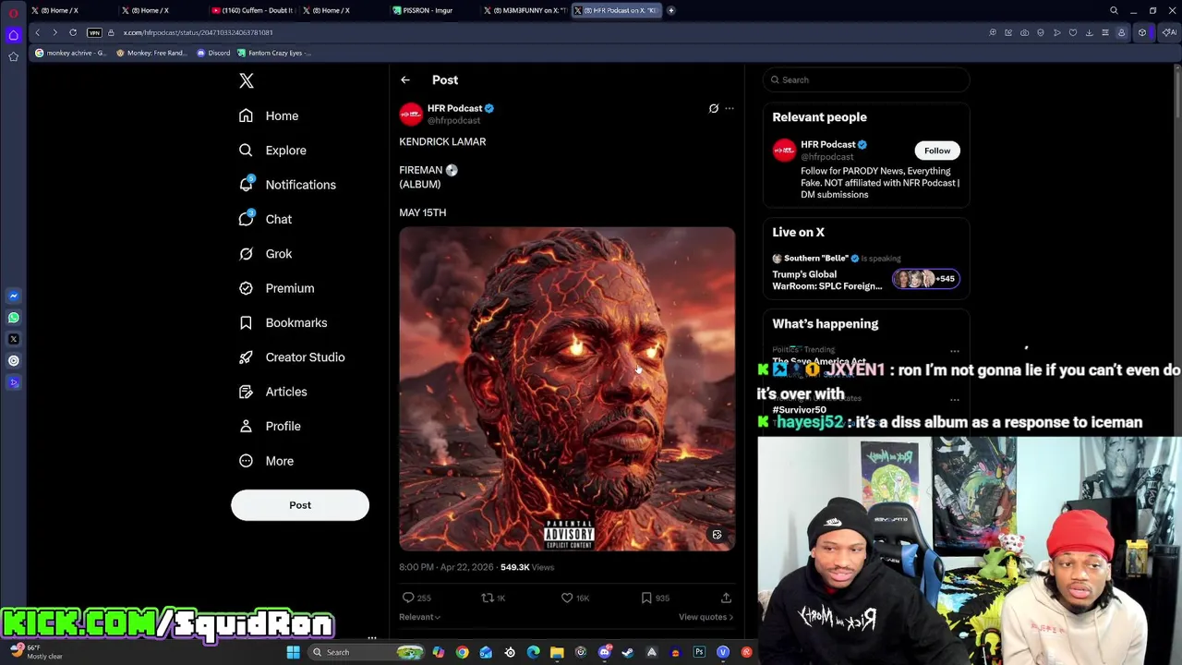Open Monkey: Free Rand bookmark

(x=151, y=53)
